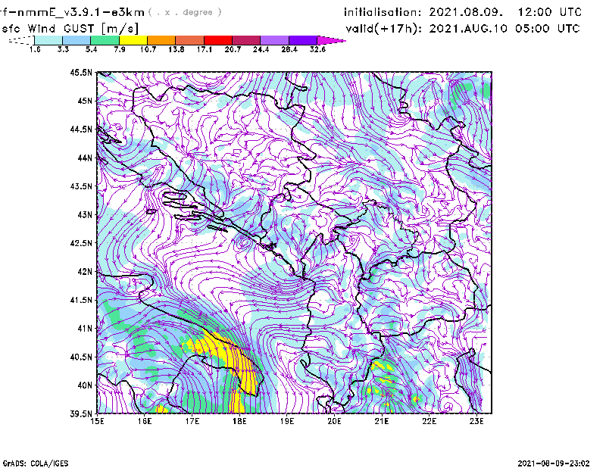Image resolution: width=606 pixels, height=468 pixels.
Task: Click the '32.6' legend value
Action: pos(317,49)
